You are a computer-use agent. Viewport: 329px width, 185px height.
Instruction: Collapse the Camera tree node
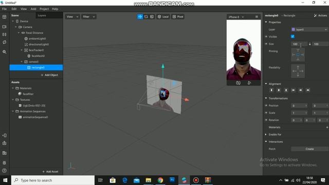tap(16, 27)
